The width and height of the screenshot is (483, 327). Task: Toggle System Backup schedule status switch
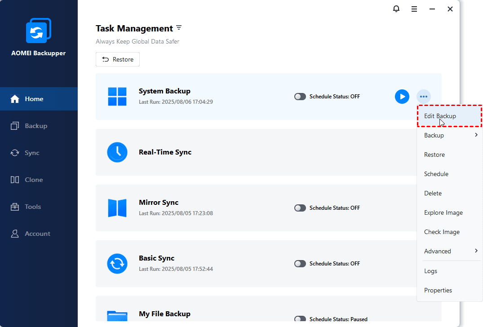point(300,97)
